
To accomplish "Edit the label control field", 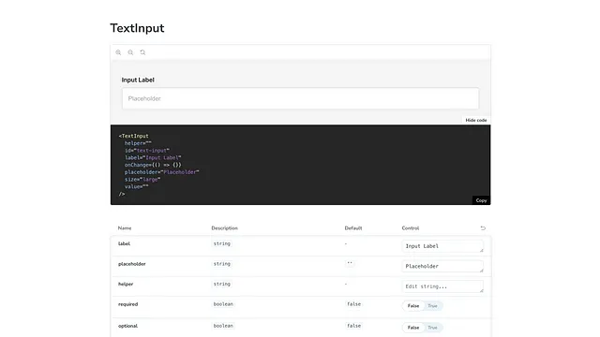I will tap(442, 246).
